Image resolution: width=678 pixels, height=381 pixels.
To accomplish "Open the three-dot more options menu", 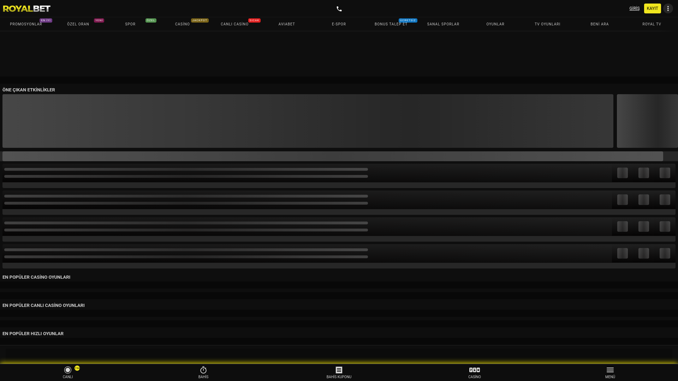I will [668, 8].
